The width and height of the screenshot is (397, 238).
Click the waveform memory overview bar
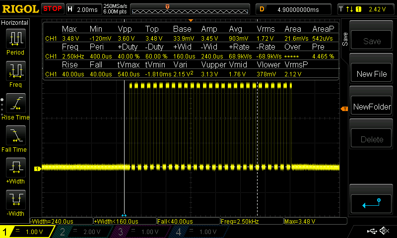pyautogui.click(x=190, y=9)
